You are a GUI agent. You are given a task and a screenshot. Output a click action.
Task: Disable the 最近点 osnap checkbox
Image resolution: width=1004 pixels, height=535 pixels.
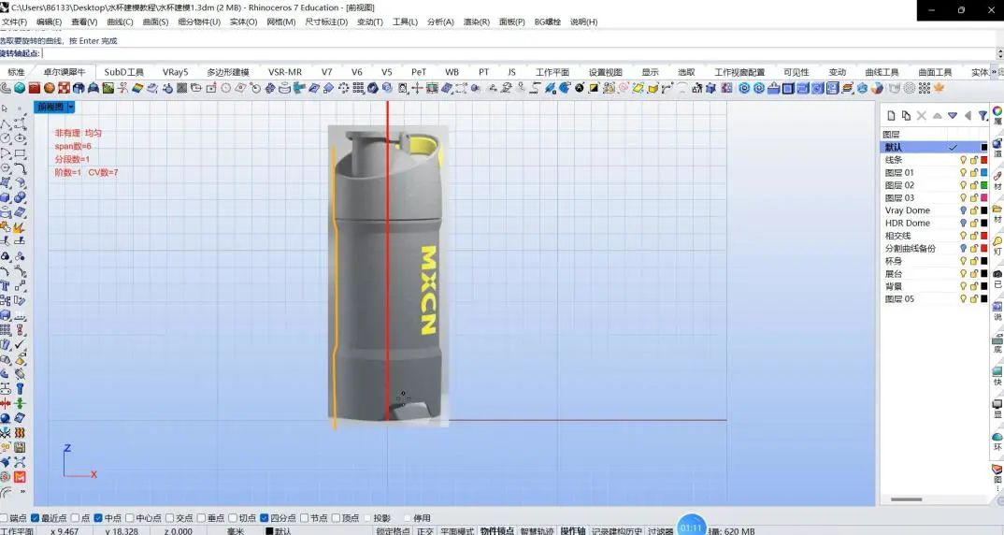point(36,518)
